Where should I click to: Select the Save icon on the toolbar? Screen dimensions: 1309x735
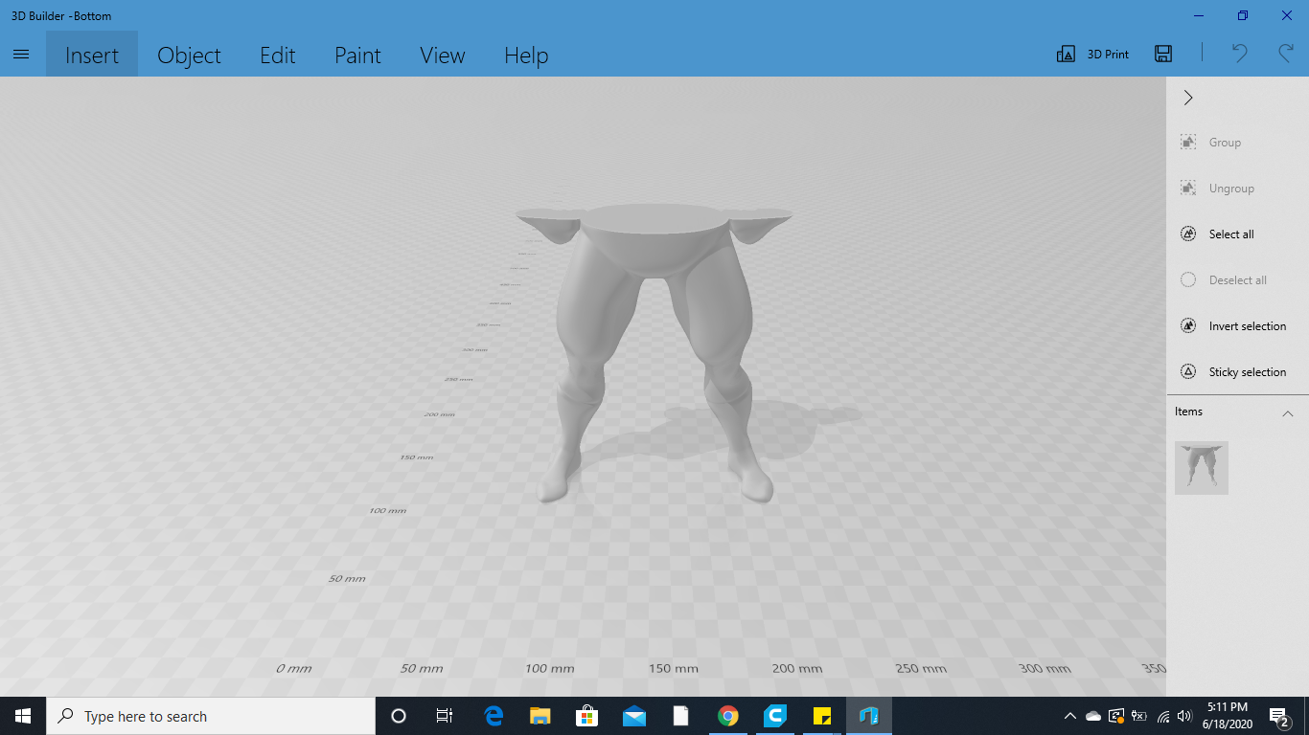(1162, 54)
